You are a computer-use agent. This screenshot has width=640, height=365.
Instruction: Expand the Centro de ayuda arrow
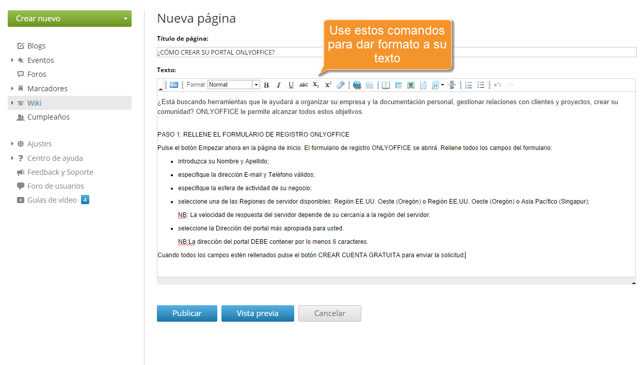click(x=12, y=158)
